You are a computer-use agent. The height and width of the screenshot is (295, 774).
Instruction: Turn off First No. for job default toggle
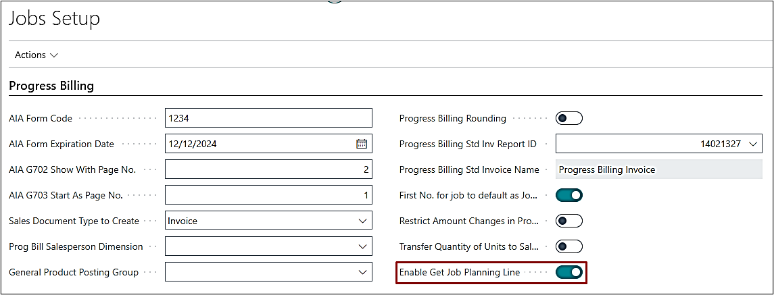point(569,196)
